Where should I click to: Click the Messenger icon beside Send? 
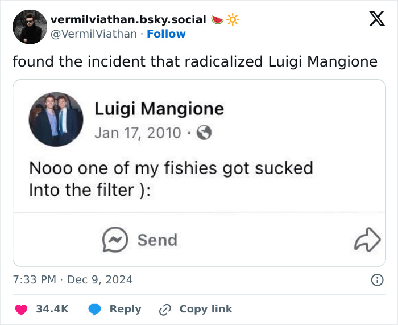(115, 240)
